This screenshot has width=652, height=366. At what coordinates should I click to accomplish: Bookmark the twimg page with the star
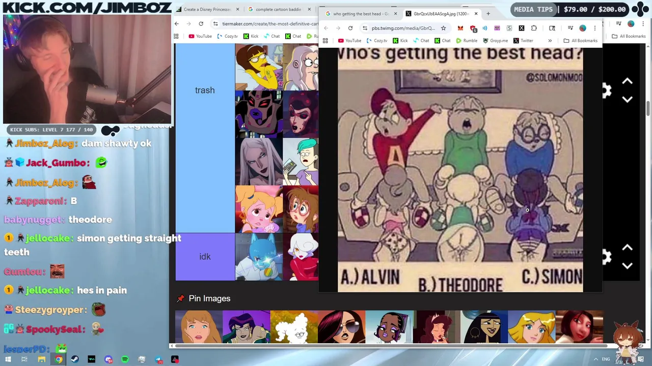pyautogui.click(x=443, y=28)
